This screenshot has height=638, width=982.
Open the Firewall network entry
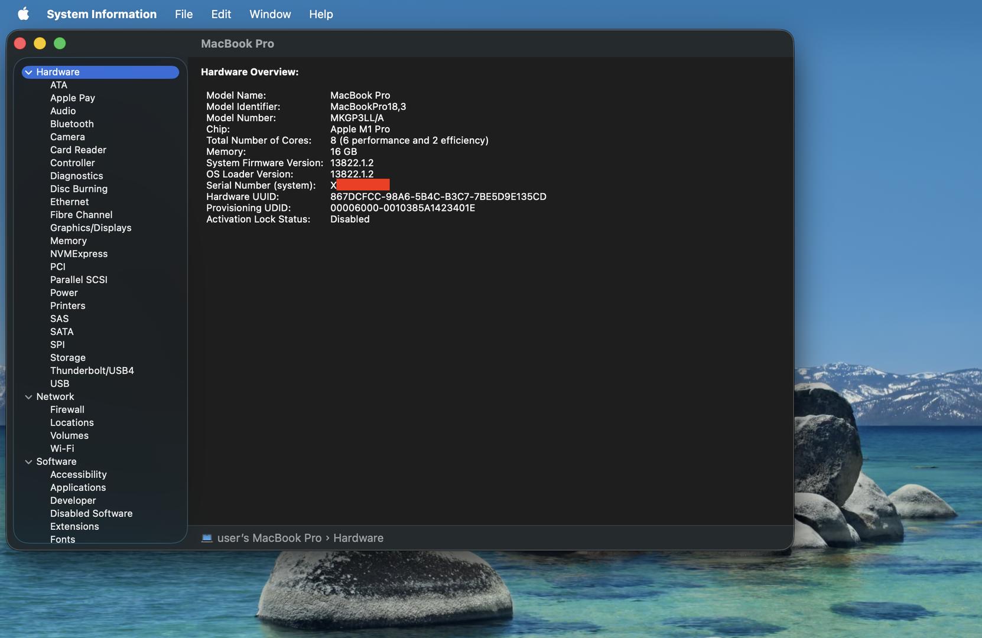(67, 410)
